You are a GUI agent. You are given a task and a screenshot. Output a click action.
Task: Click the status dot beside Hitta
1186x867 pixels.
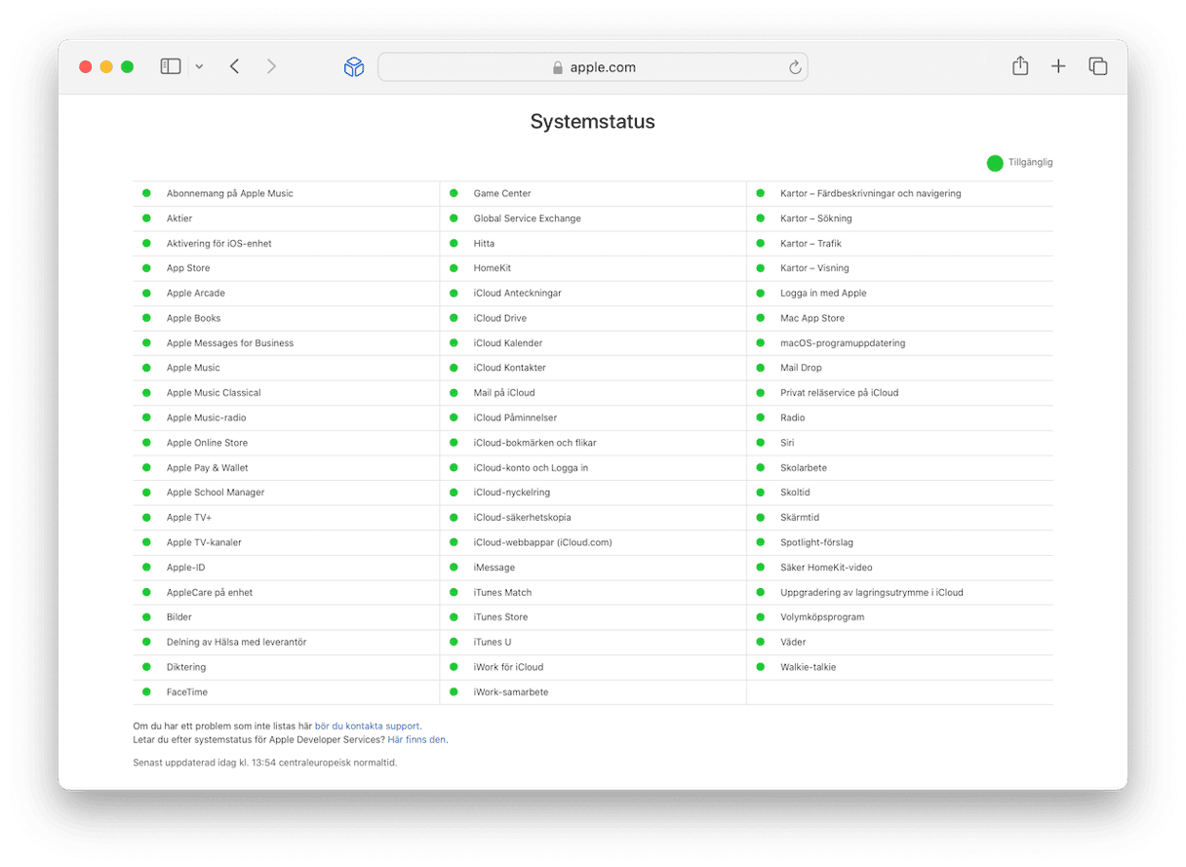[454, 243]
